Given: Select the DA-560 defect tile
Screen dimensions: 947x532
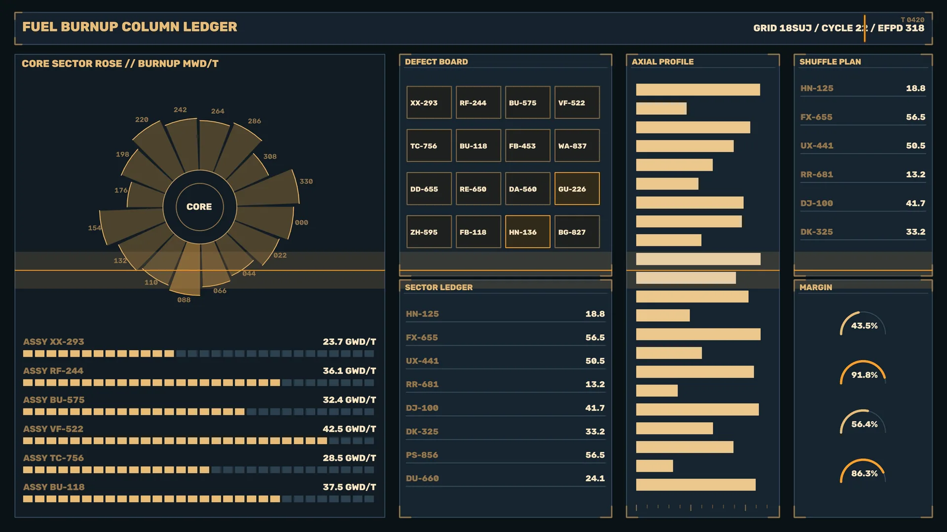Looking at the screenshot, I should point(527,189).
